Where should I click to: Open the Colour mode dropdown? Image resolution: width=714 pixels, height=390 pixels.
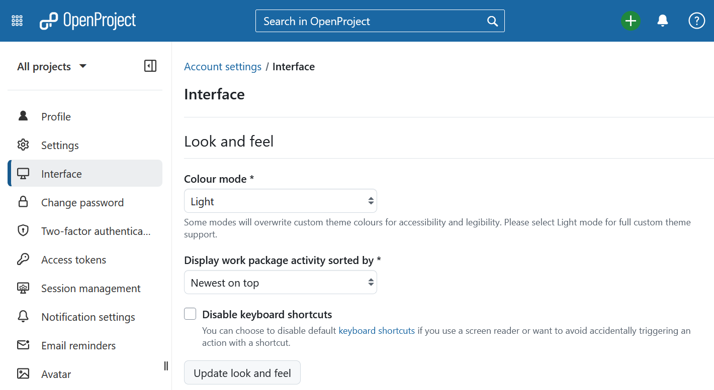pyautogui.click(x=281, y=201)
